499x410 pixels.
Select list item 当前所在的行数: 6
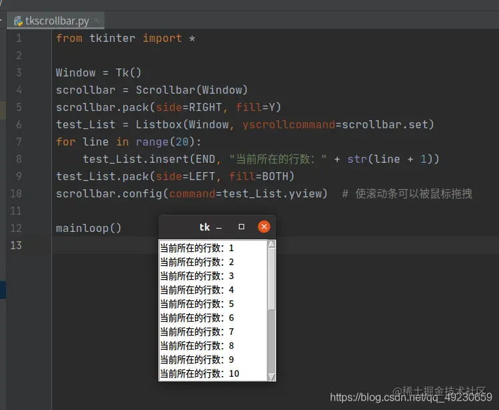click(x=213, y=318)
